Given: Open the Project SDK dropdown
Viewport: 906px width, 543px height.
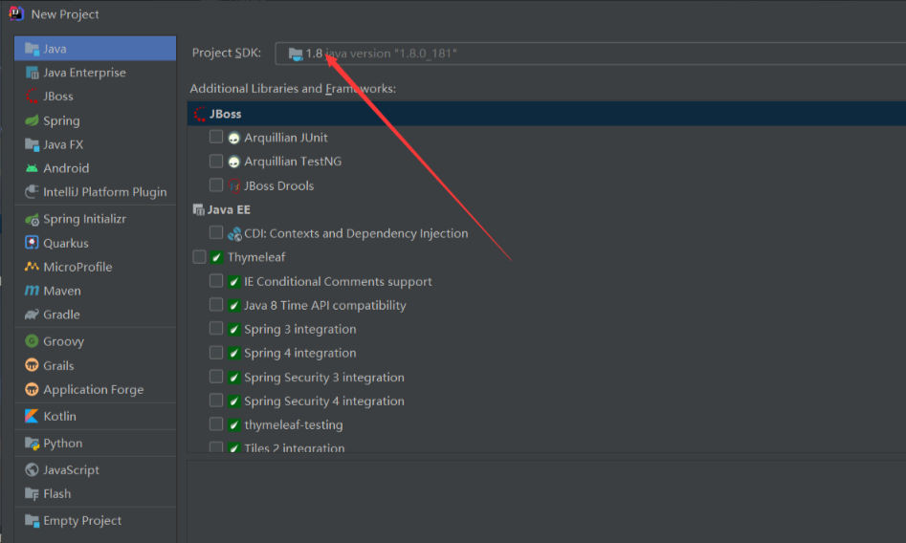Looking at the screenshot, I should tap(590, 54).
